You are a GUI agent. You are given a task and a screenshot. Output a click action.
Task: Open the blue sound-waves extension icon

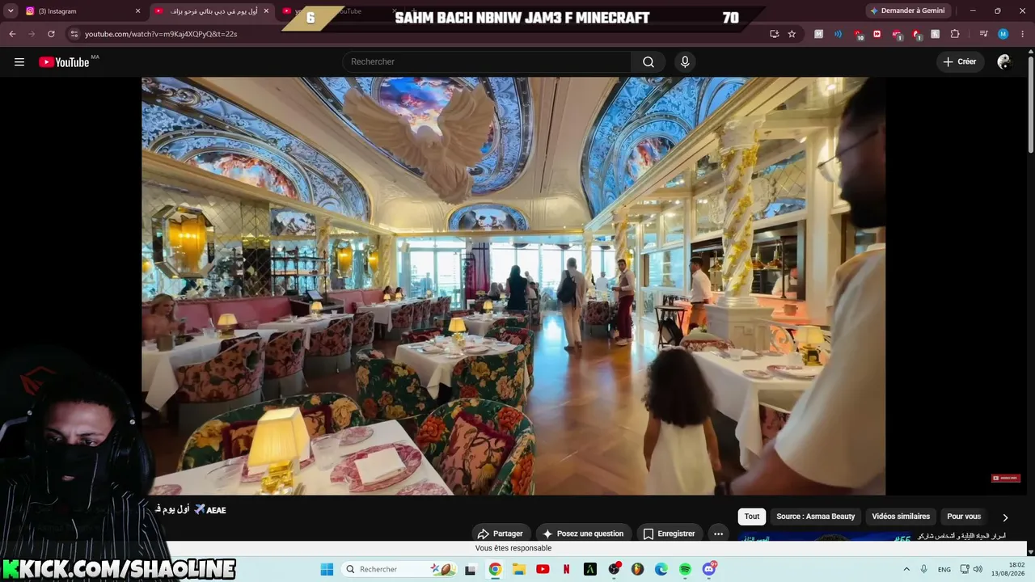[x=839, y=34]
